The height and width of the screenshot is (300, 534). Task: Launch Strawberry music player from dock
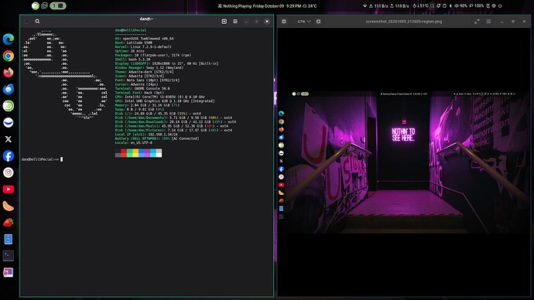[9, 223]
